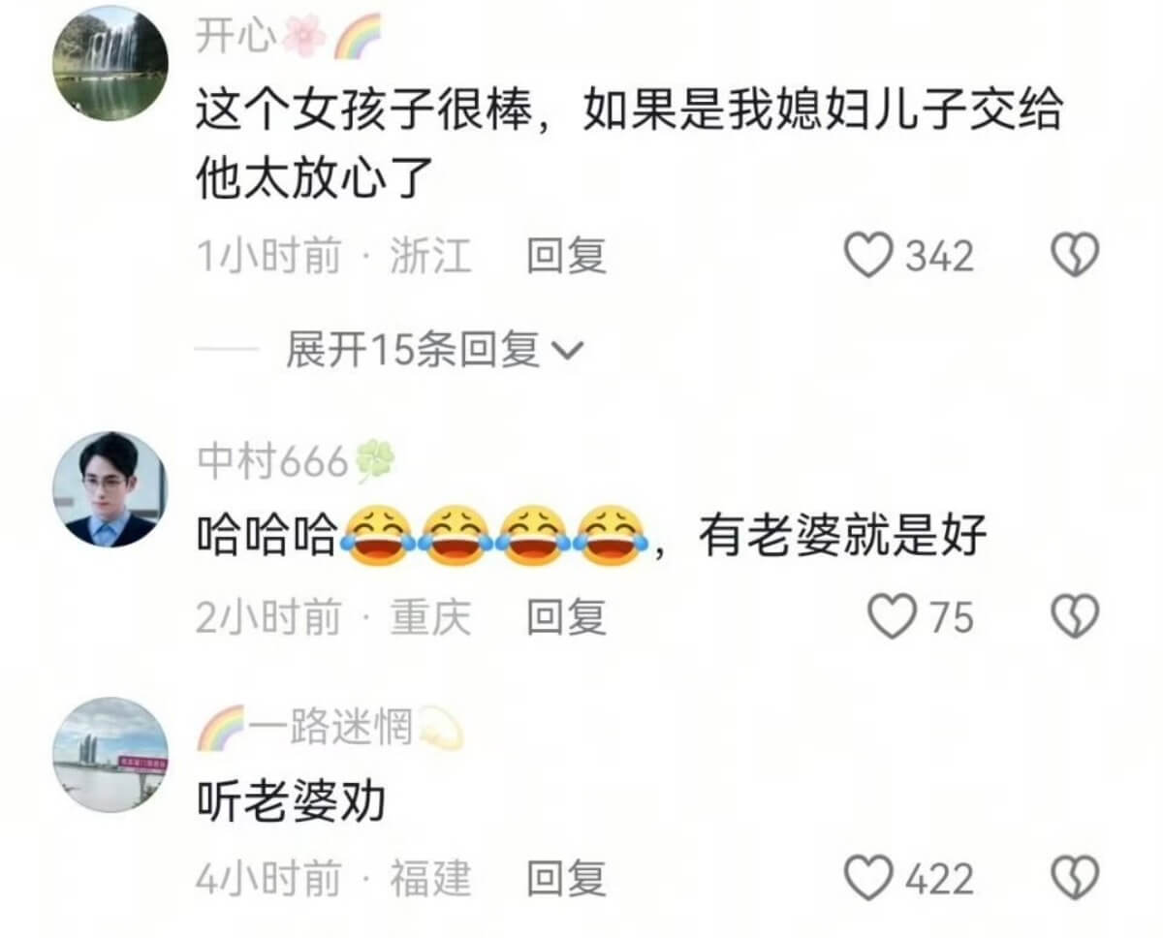Open 开心's waterfall avatar
Screen dimensions: 1163x938
click(x=110, y=63)
